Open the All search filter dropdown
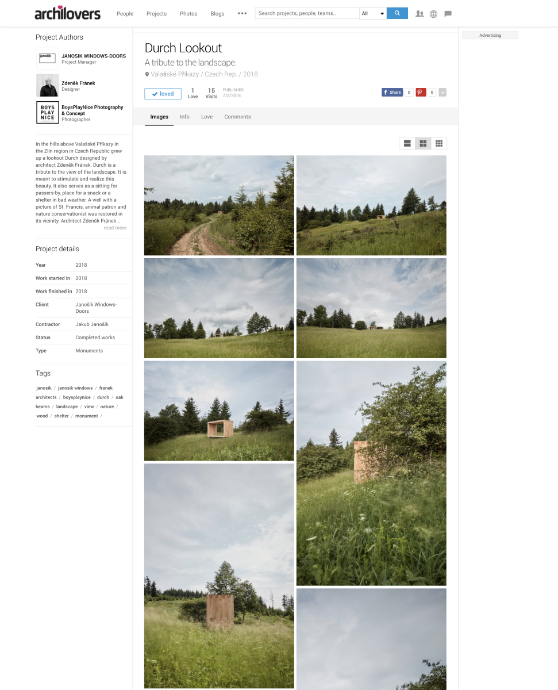This screenshot has height=690, width=558. point(373,13)
